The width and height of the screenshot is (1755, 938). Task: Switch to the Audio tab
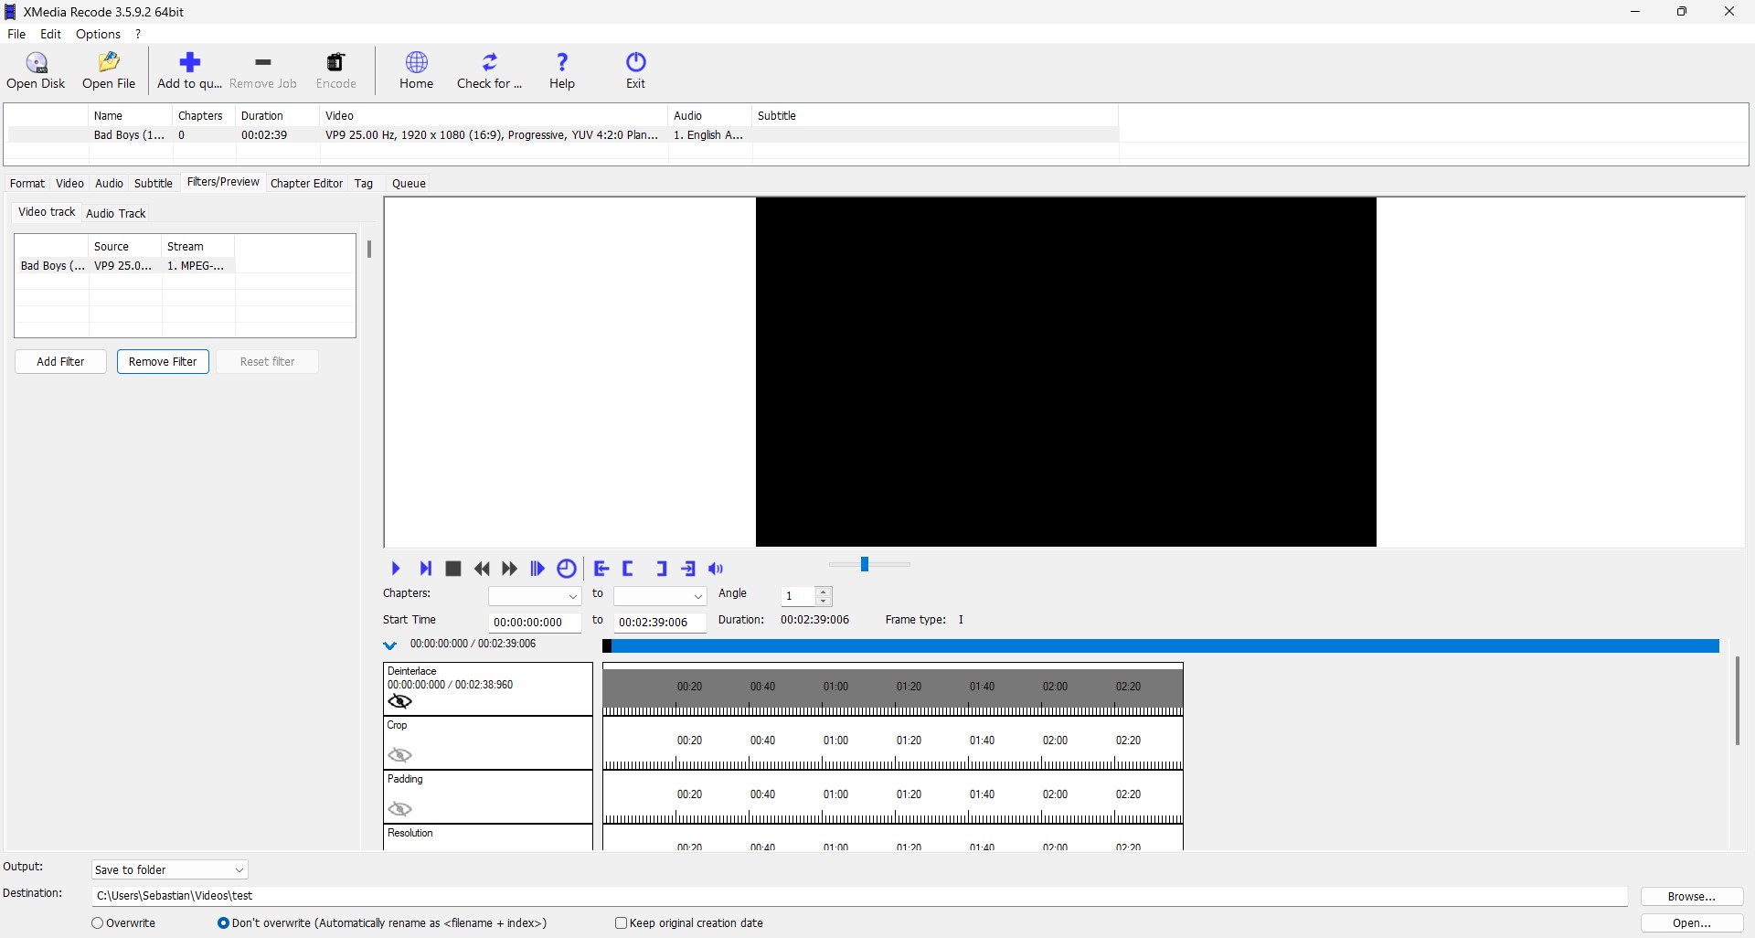109,183
